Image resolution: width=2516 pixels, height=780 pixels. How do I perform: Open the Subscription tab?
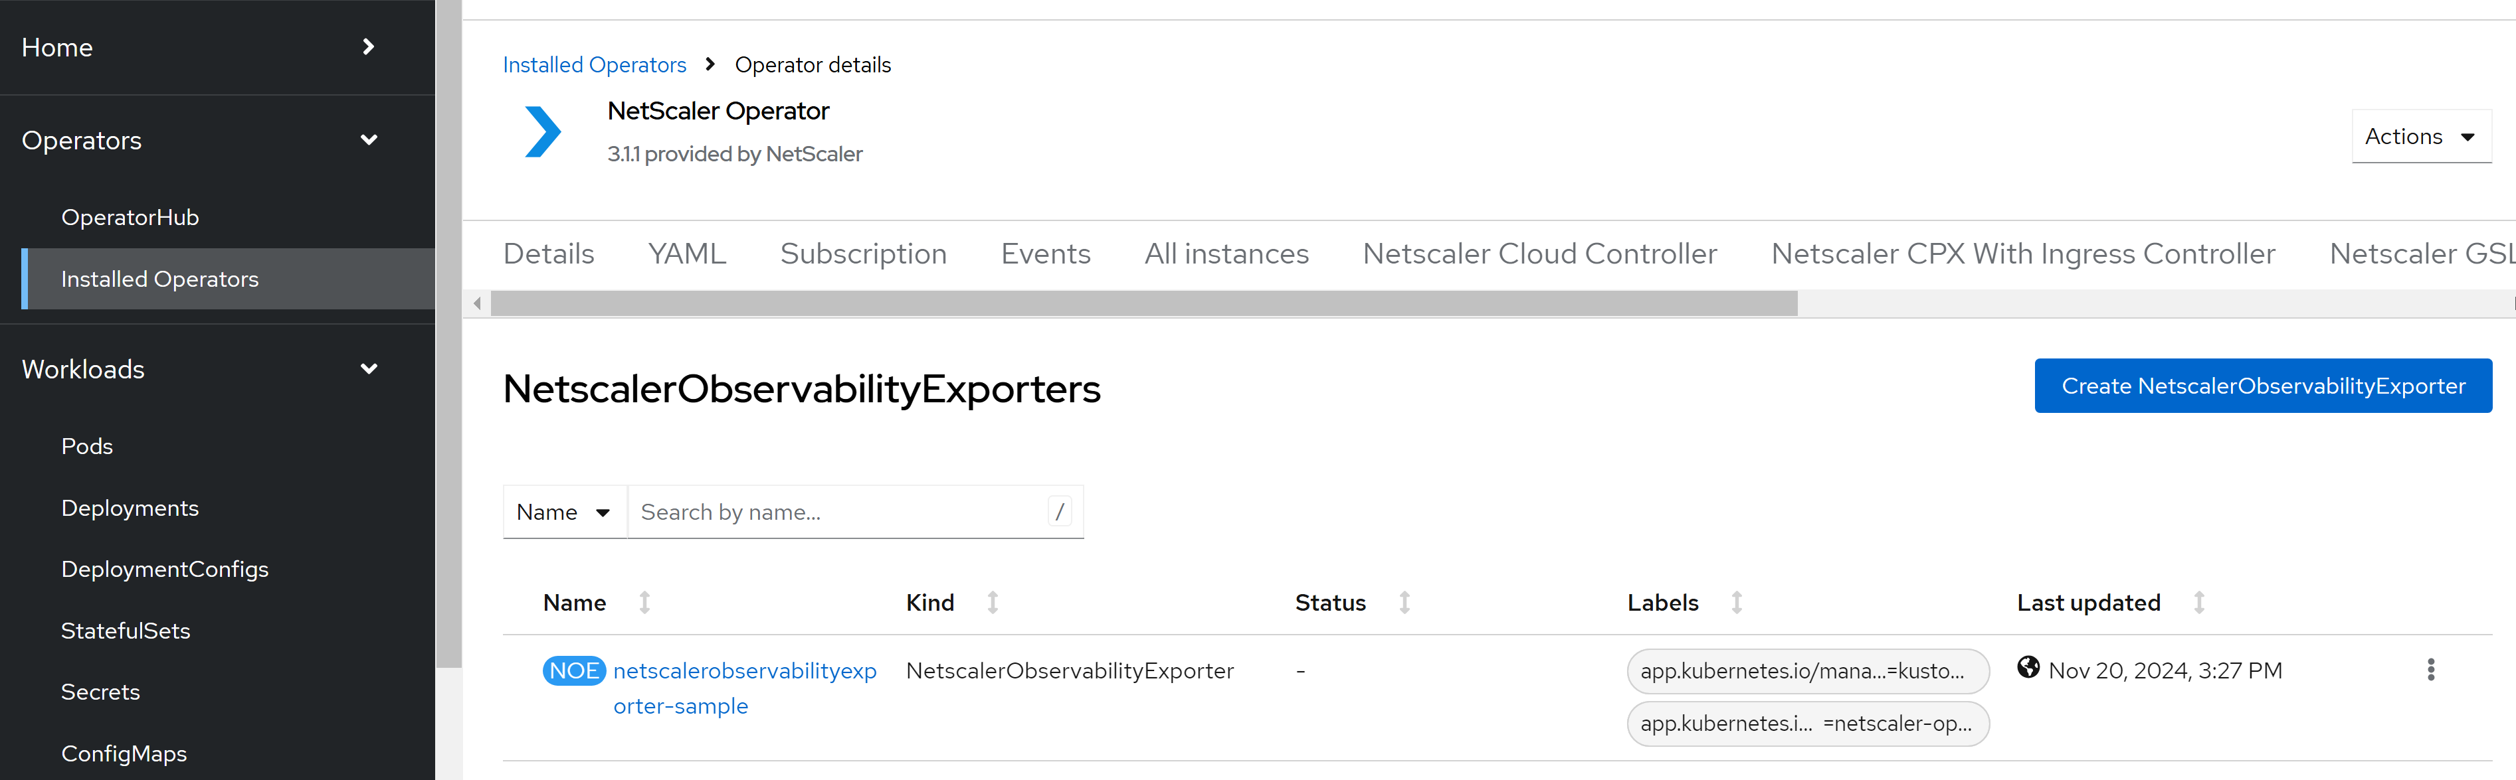pyautogui.click(x=864, y=254)
